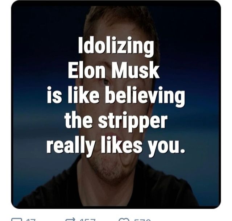Click the "is like believing" text line
This screenshot has width=232, height=221.
pyautogui.click(x=116, y=96)
